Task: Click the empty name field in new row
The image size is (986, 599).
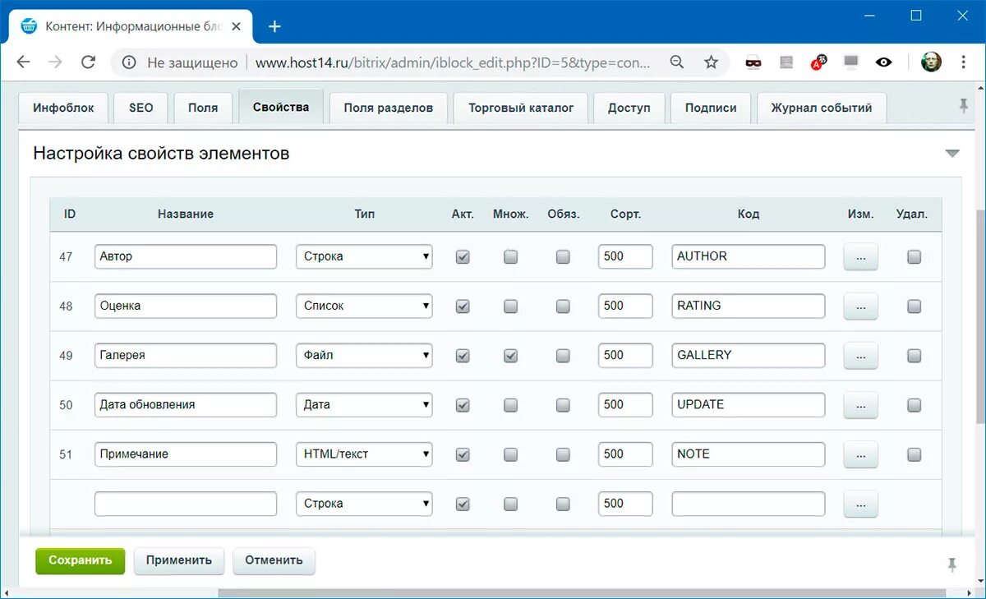Action: pyautogui.click(x=186, y=503)
